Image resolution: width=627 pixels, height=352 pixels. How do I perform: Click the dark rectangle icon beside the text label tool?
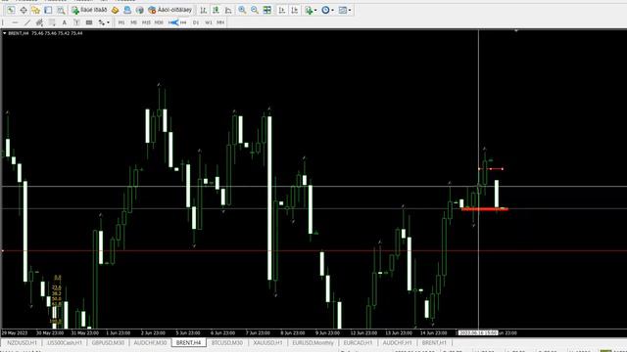click(x=89, y=22)
